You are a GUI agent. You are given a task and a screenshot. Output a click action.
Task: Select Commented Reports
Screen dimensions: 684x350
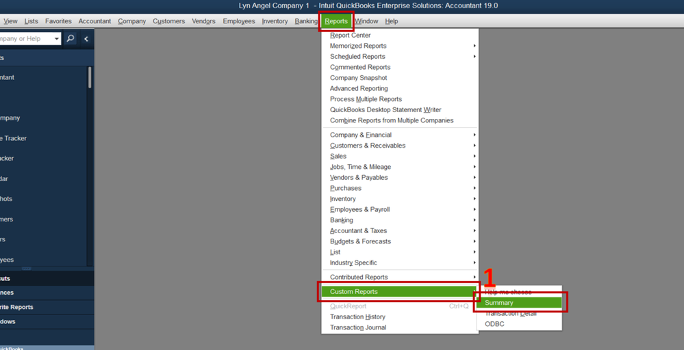[400, 67]
